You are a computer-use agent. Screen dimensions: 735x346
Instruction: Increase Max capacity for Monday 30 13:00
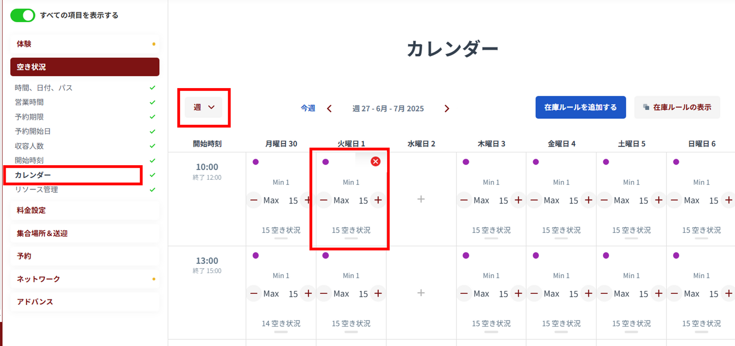(x=308, y=294)
